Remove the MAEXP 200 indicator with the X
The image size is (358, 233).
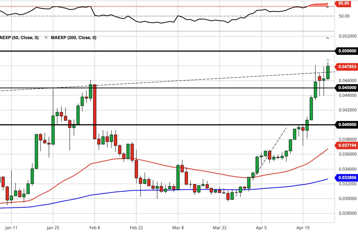(x=46, y=38)
